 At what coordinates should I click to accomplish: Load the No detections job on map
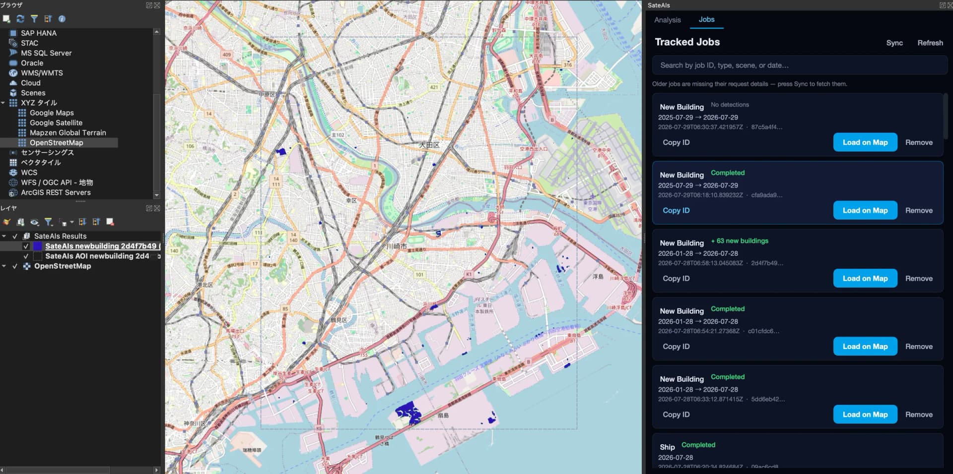coord(865,142)
